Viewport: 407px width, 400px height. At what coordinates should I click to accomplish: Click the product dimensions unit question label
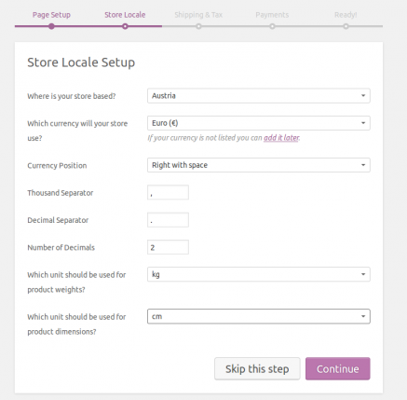[x=76, y=324]
